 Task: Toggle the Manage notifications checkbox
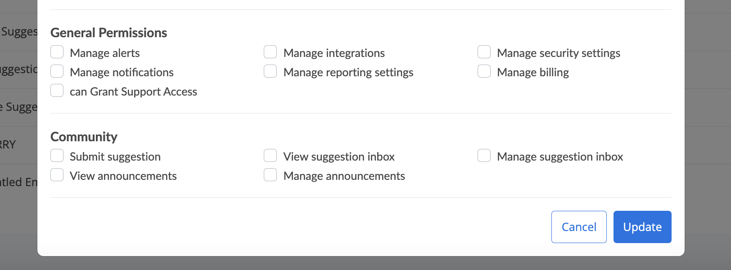pyautogui.click(x=57, y=71)
